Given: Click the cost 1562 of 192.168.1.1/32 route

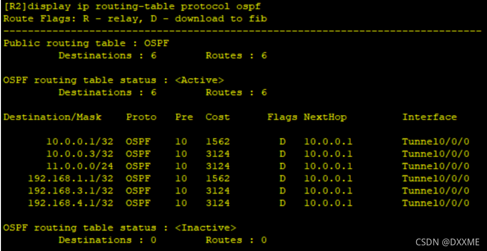Looking at the screenshot, I should [x=218, y=178].
